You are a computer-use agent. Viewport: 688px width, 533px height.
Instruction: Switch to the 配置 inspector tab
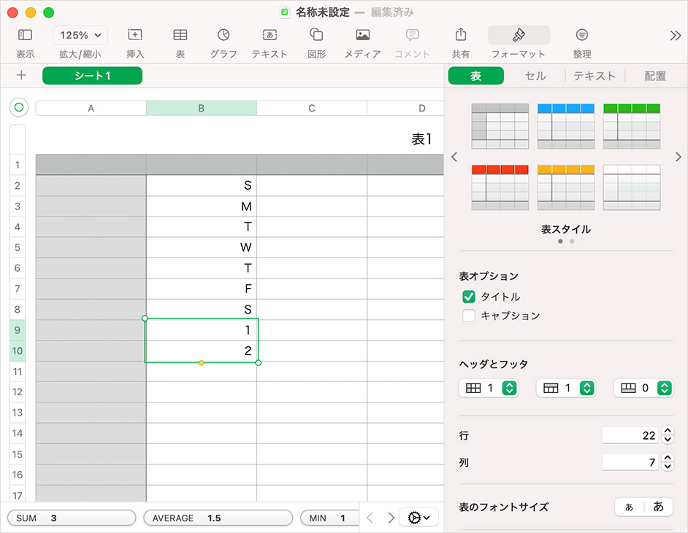click(655, 76)
